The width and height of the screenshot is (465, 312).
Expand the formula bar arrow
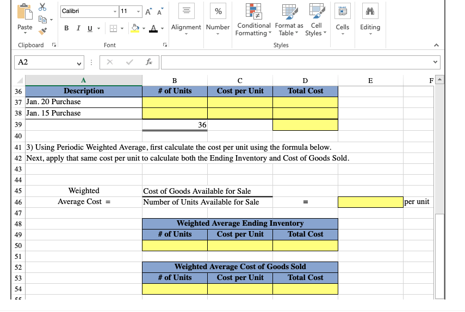(x=435, y=62)
